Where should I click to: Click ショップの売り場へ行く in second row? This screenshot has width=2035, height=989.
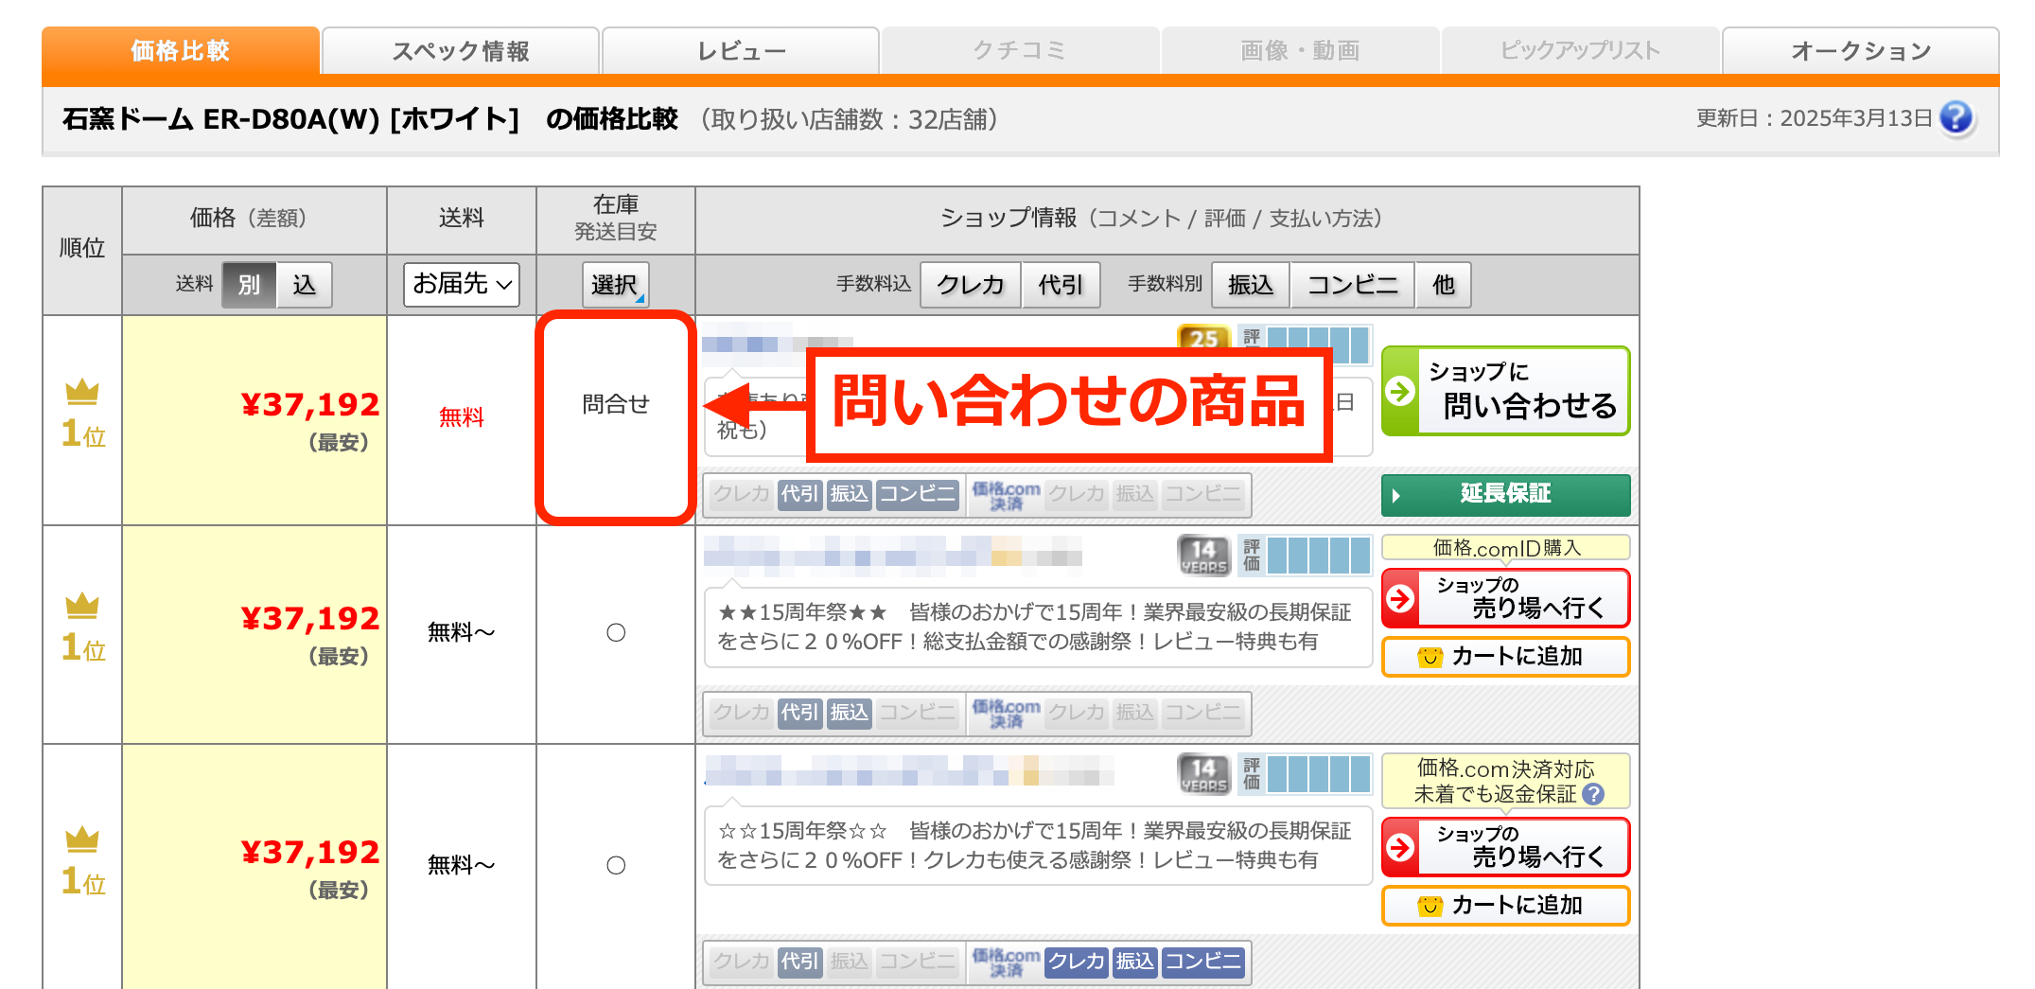1505,598
